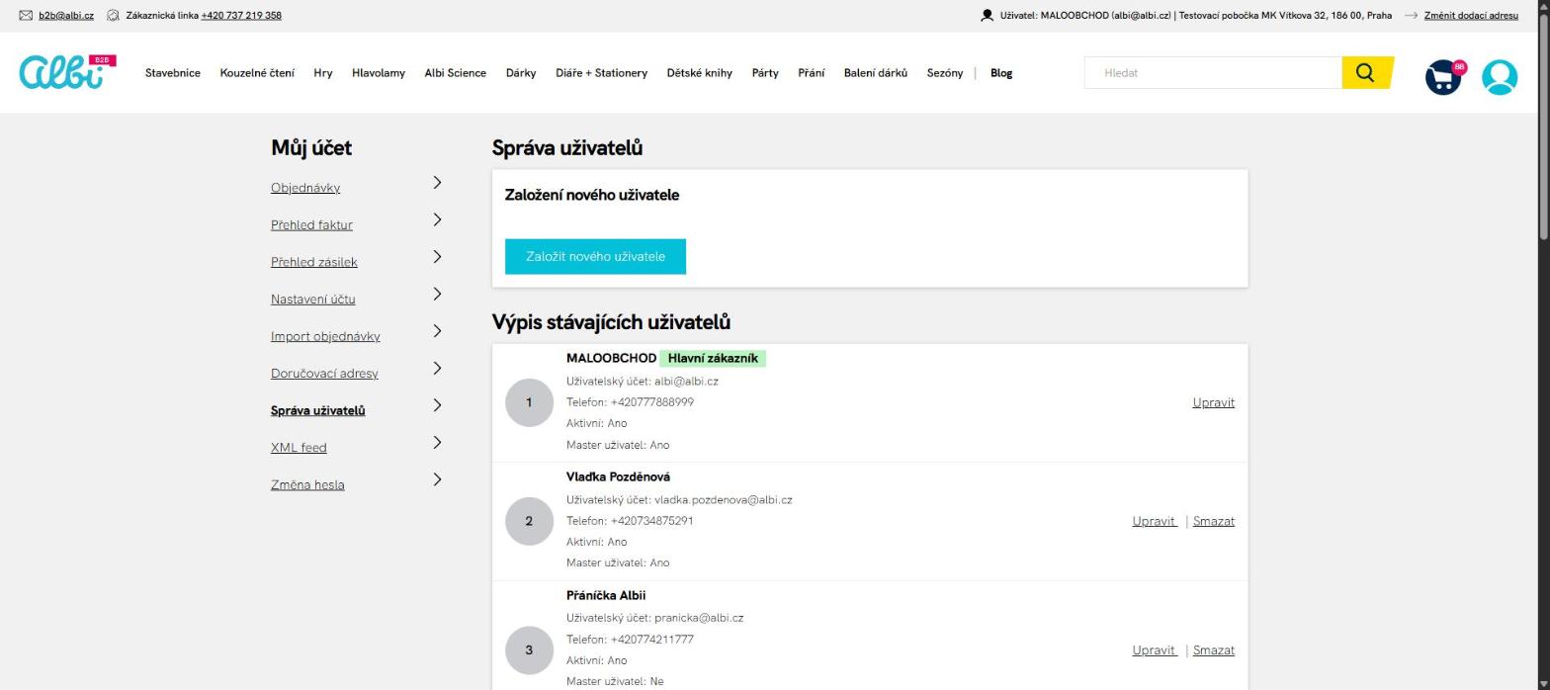Open Doručovací adresy in account sidebar
This screenshot has width=1550, height=690.
tap(324, 374)
